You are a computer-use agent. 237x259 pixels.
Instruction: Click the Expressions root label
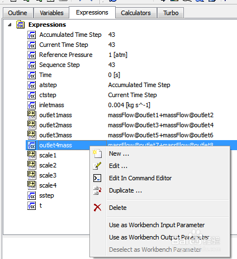point(47,25)
